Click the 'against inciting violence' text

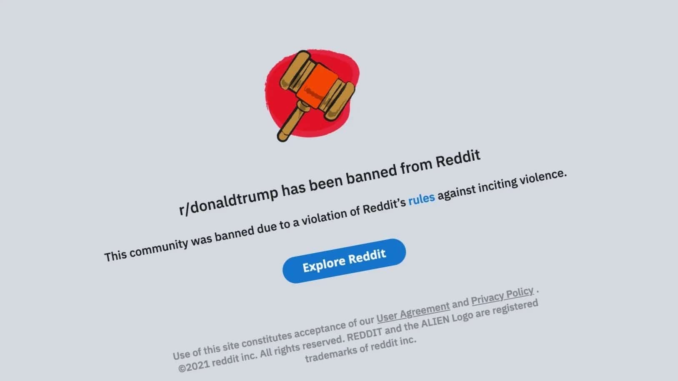[502, 184]
